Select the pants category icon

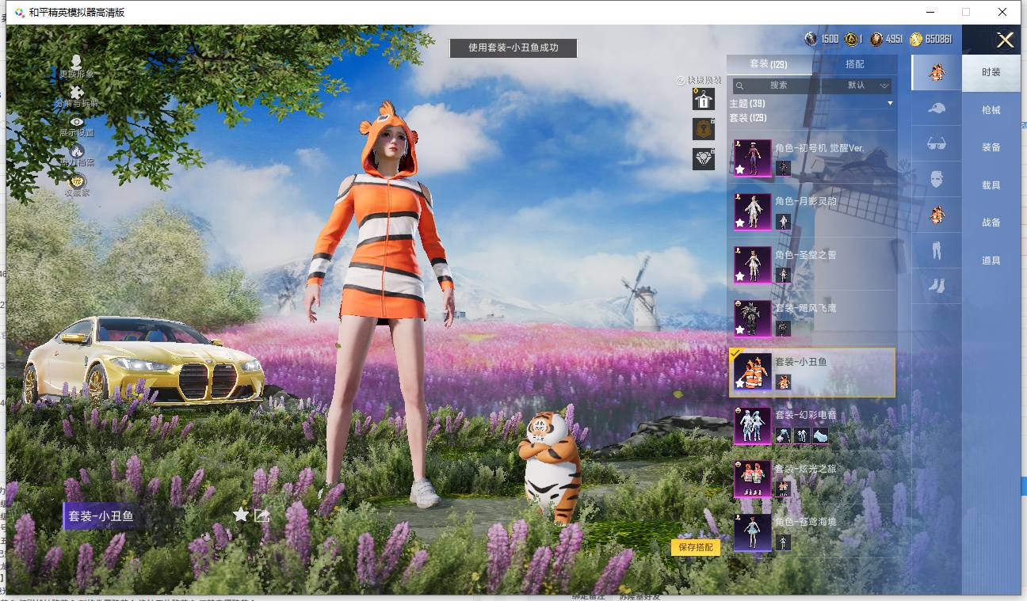pos(937,250)
